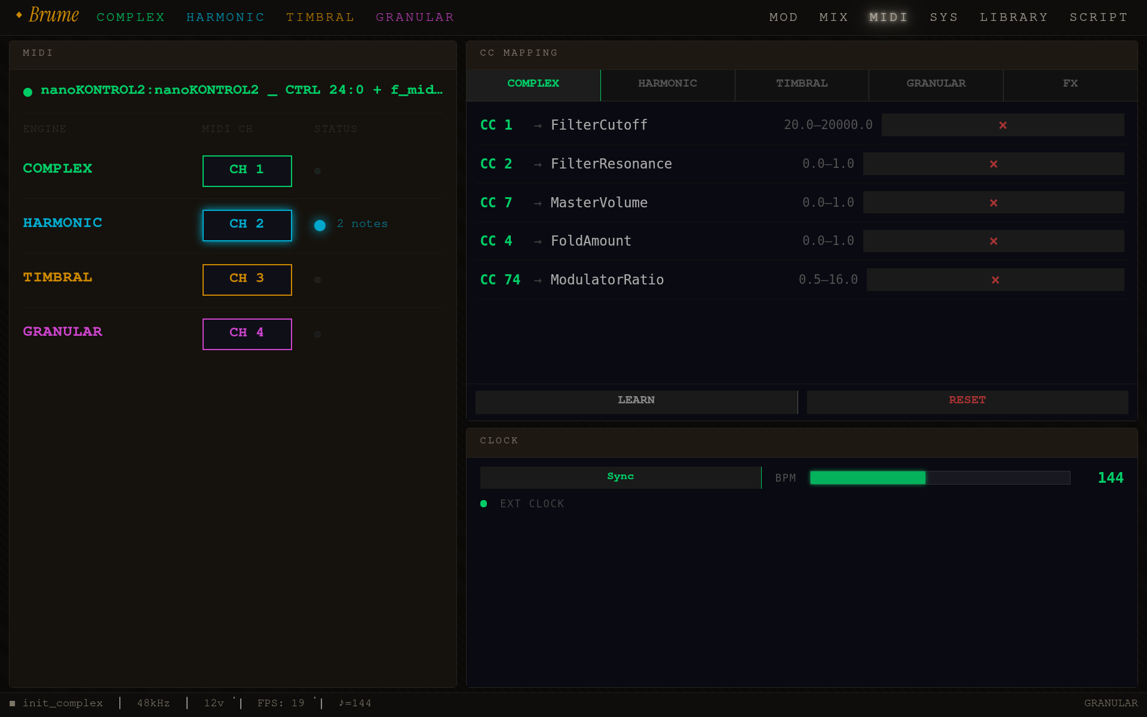Screen dimensions: 1147x717
Task: Remove the FilterCutoff CC mapping
Action: [1003, 125]
